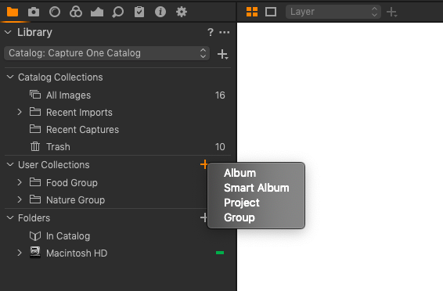443x291 pixels.
Task: Open the Lens tool tab circle icon
Action: (x=55, y=12)
